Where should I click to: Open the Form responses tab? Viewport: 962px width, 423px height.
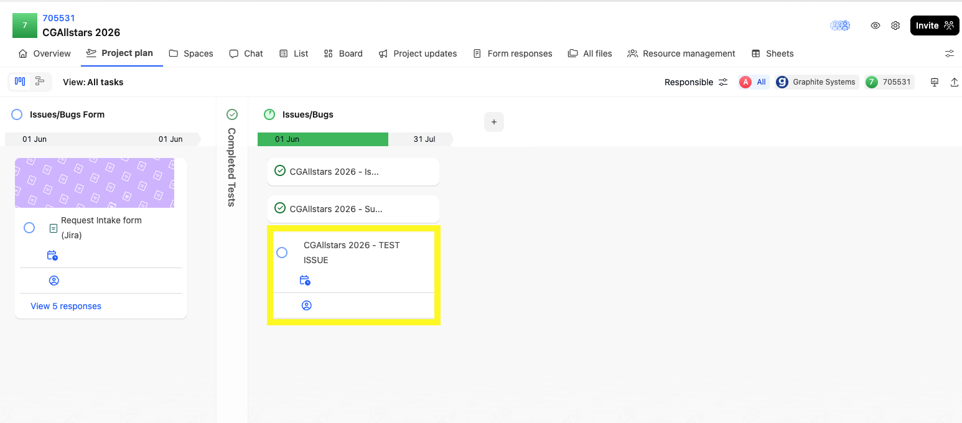pos(513,53)
